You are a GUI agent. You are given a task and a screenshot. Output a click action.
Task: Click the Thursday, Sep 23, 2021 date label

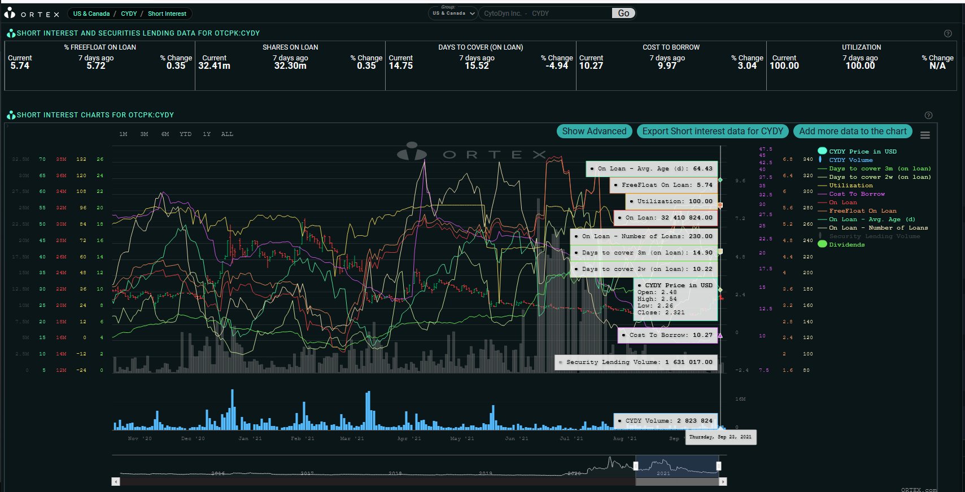(x=721, y=437)
